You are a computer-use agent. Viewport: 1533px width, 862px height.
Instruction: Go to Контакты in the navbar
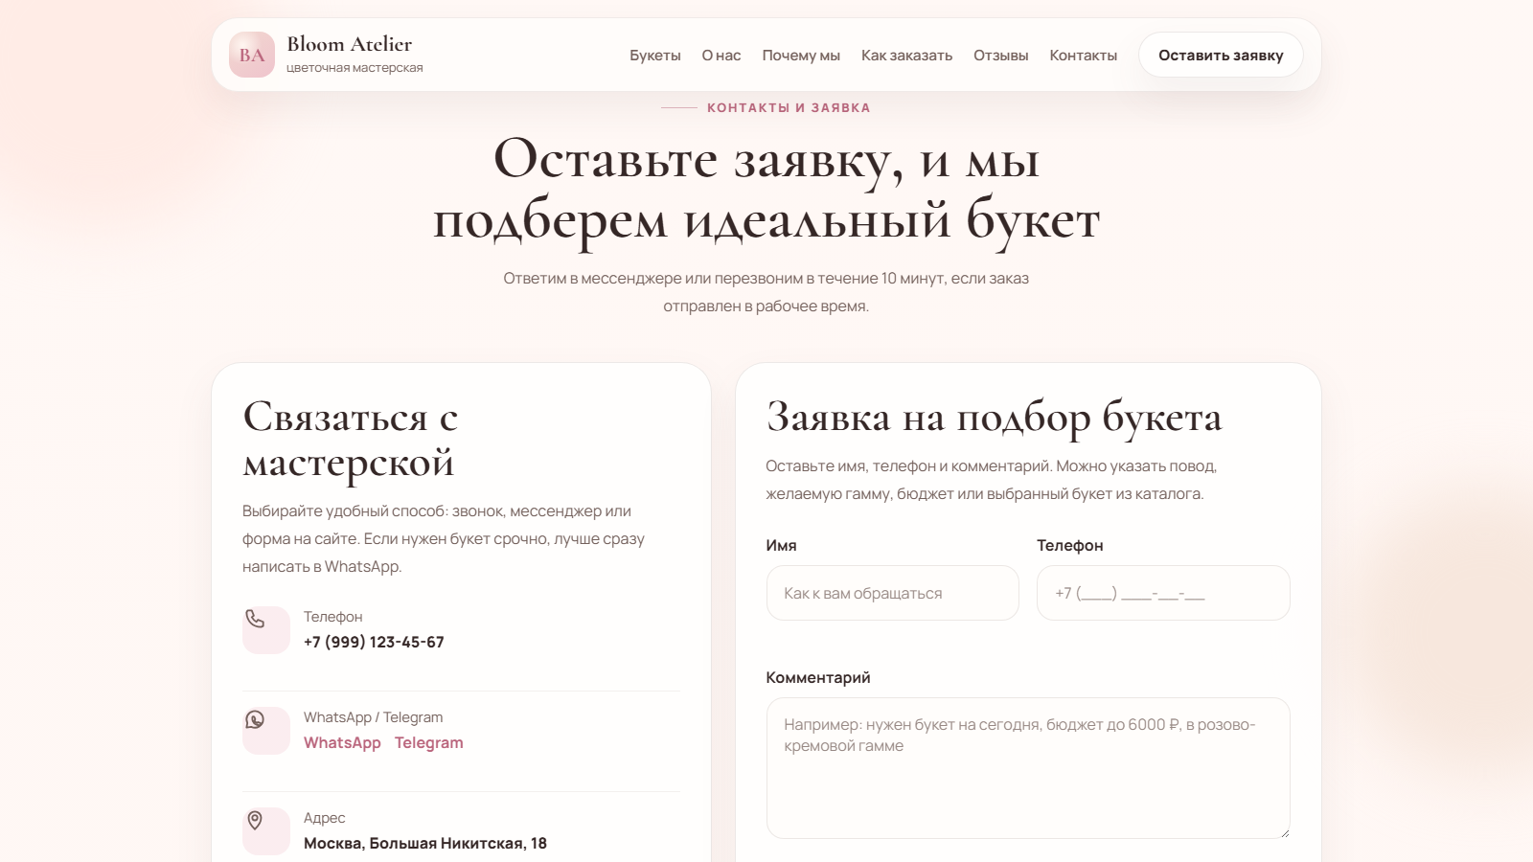click(x=1084, y=56)
